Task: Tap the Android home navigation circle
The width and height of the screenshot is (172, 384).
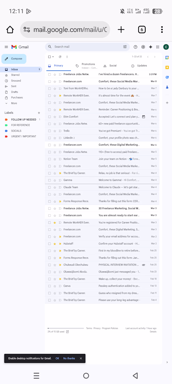Action: [x=86, y=376]
